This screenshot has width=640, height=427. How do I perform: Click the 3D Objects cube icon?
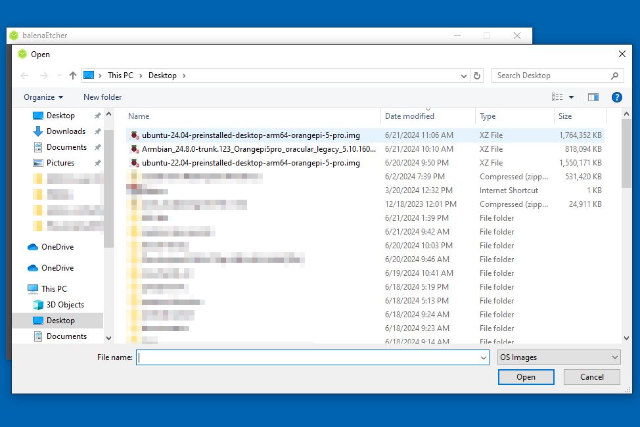(x=38, y=305)
